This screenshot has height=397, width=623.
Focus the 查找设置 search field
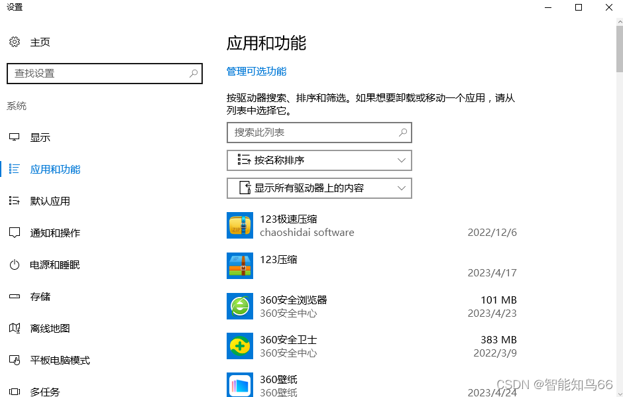pos(105,73)
